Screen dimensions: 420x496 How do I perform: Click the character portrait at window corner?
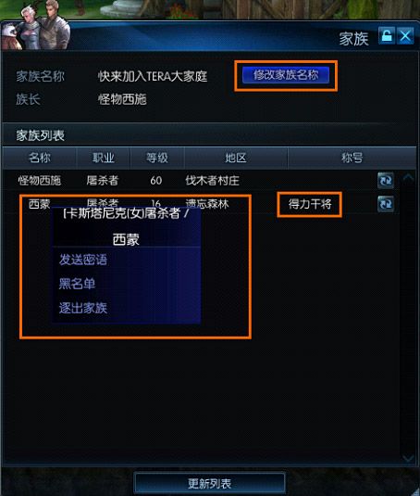[36, 25]
